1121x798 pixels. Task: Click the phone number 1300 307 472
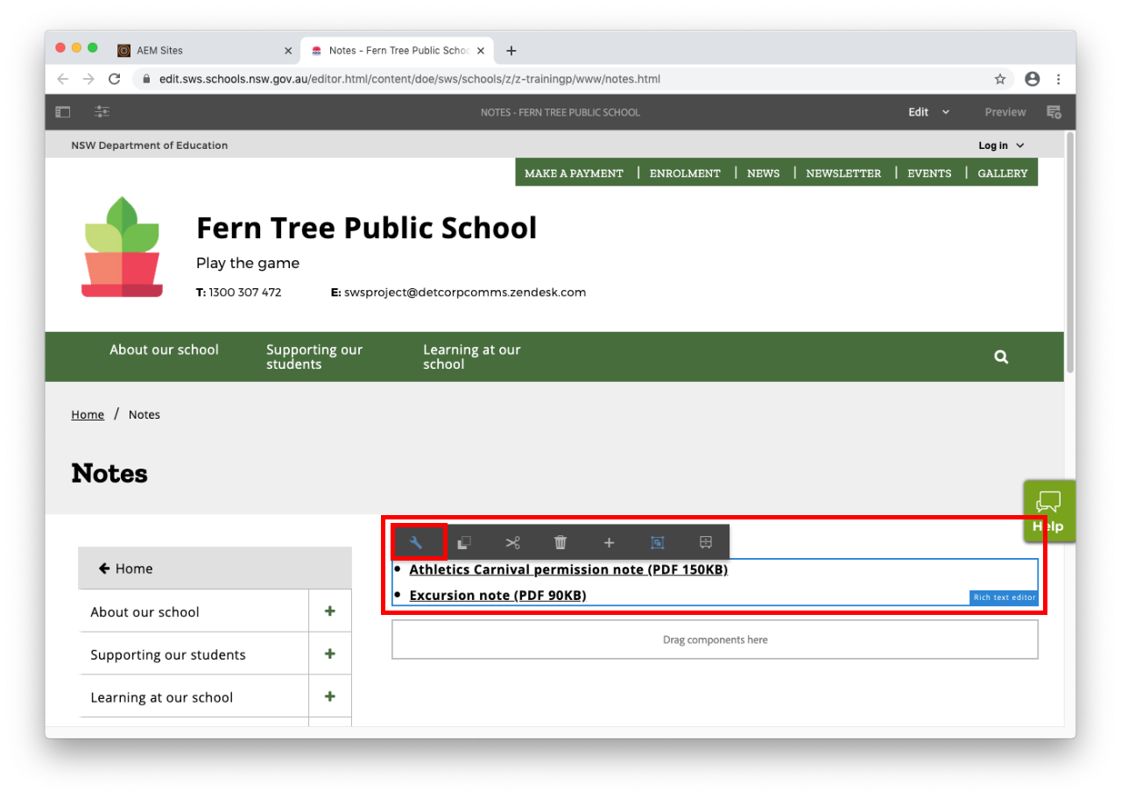(245, 293)
